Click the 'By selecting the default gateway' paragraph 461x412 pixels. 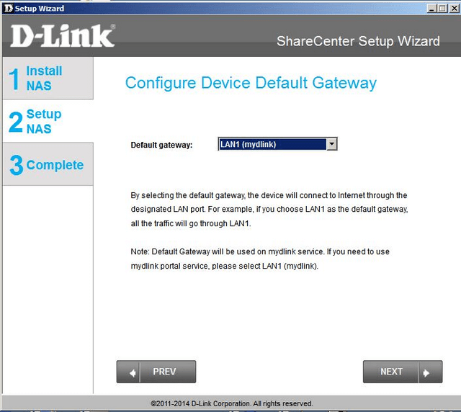point(269,210)
